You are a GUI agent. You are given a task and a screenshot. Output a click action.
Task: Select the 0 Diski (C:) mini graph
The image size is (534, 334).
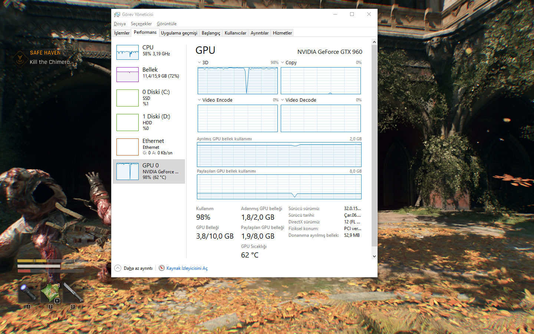(x=128, y=98)
